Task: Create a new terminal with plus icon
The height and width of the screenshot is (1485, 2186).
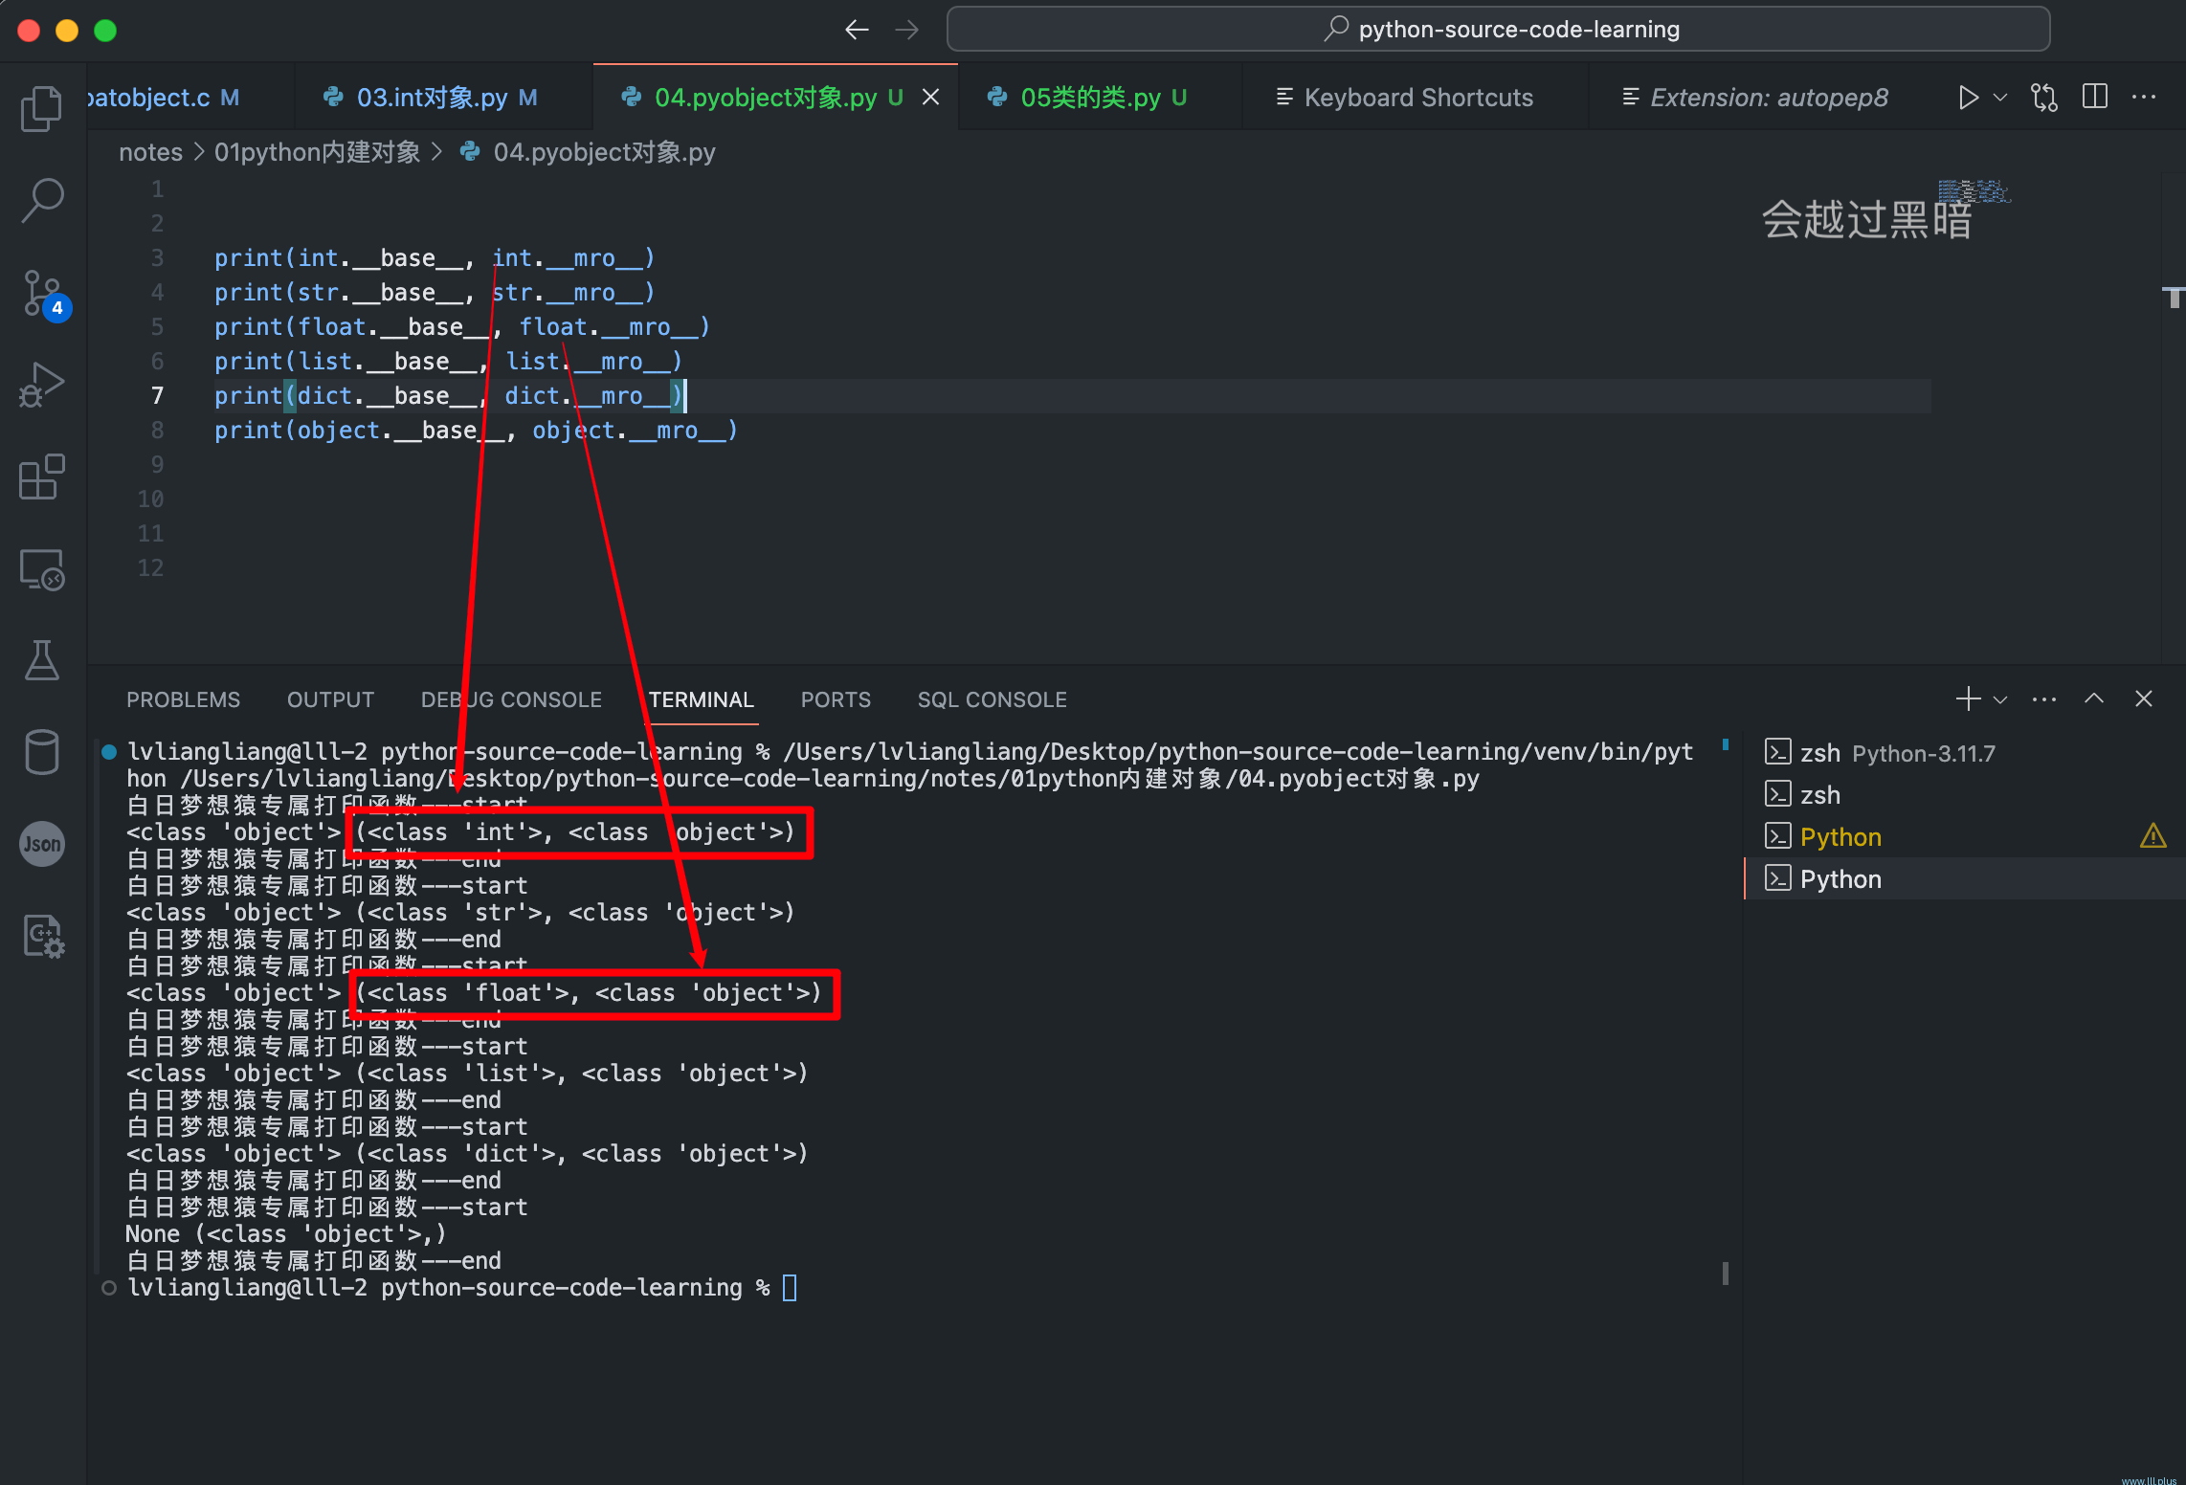Action: (x=1968, y=699)
